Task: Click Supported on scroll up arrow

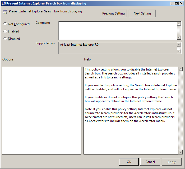Action: (x=179, y=45)
